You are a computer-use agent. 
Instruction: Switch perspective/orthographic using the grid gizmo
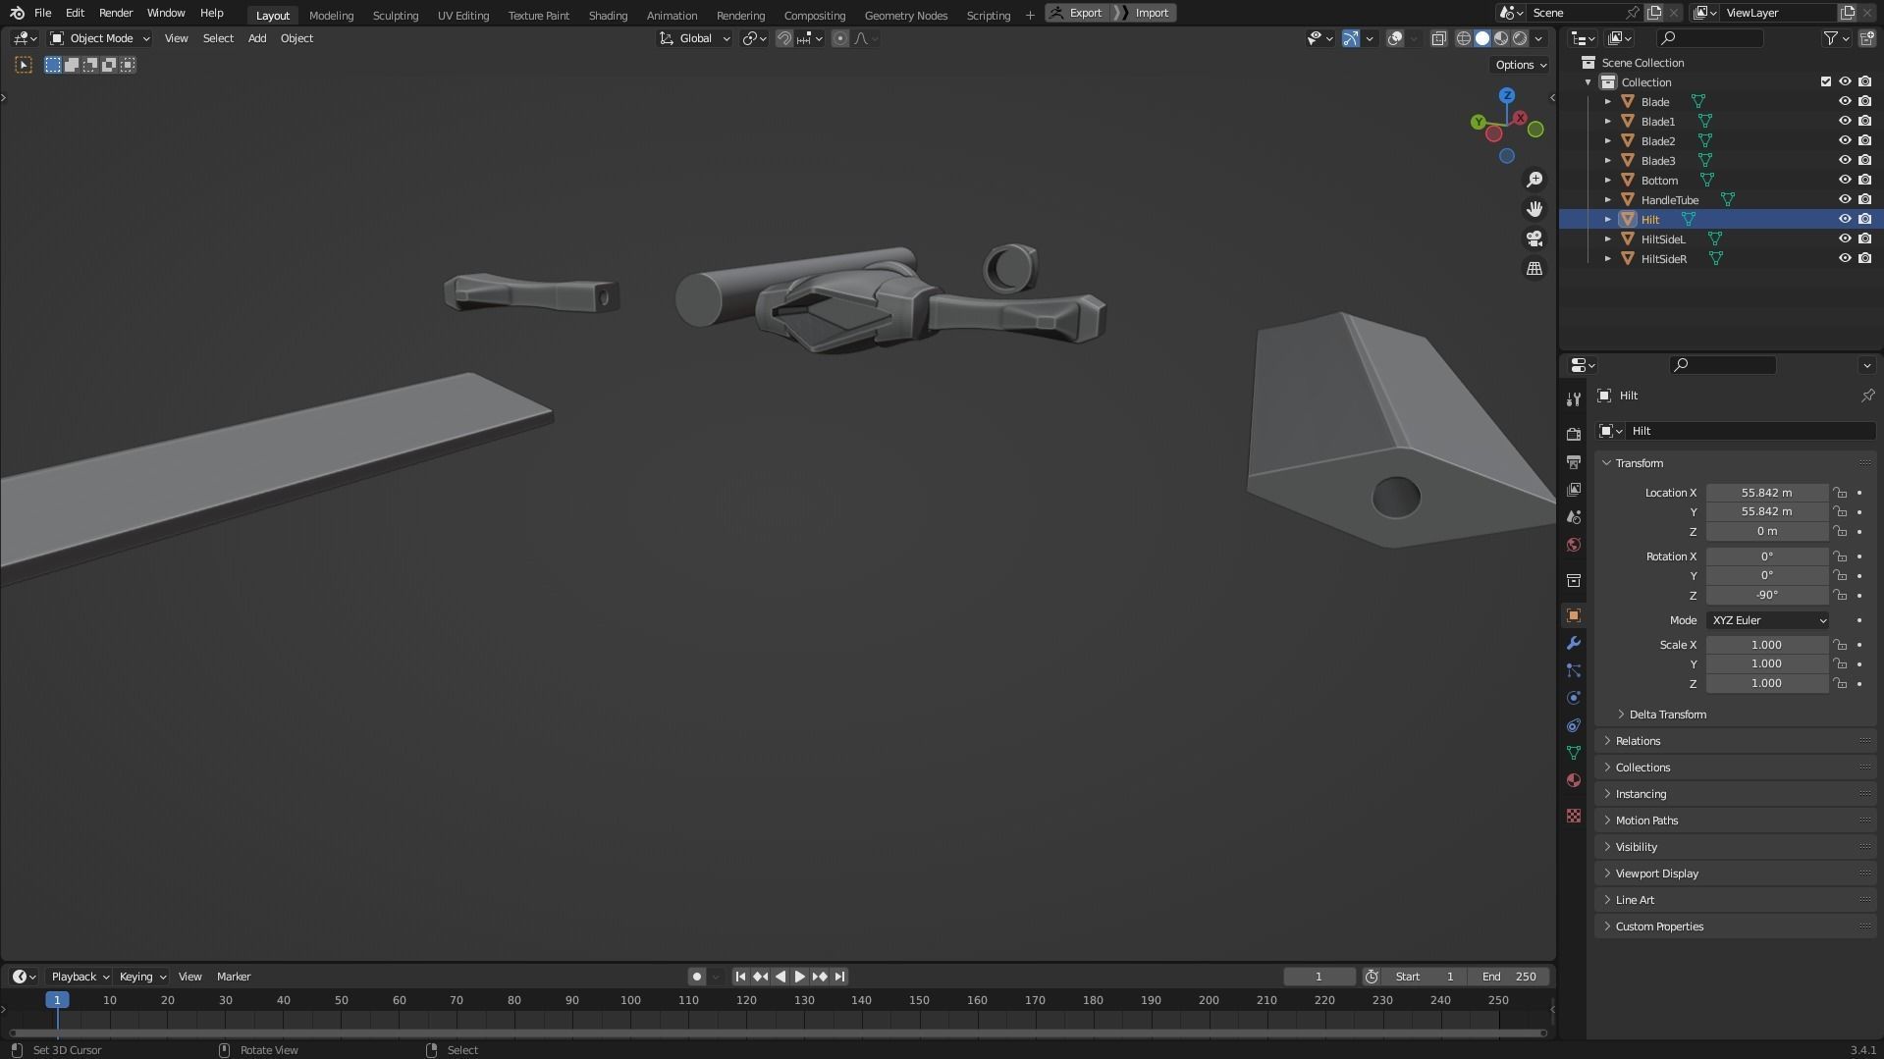point(1534,268)
